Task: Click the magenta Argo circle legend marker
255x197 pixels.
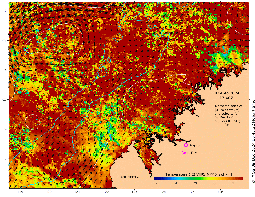Action: tap(186, 145)
